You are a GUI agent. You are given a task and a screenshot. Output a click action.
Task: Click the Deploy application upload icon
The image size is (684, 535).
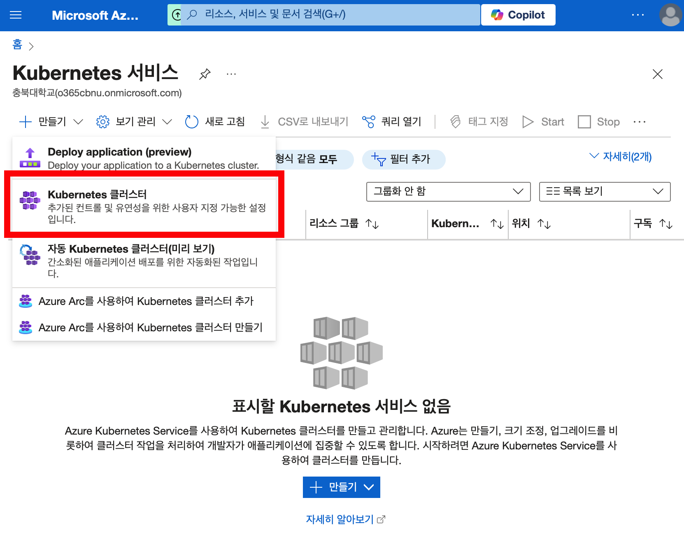pos(30,158)
